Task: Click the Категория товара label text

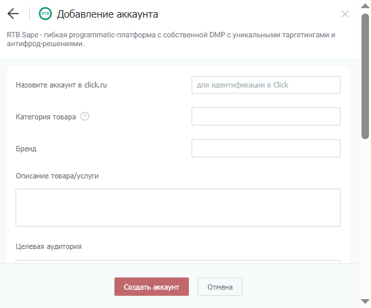Action: point(45,117)
